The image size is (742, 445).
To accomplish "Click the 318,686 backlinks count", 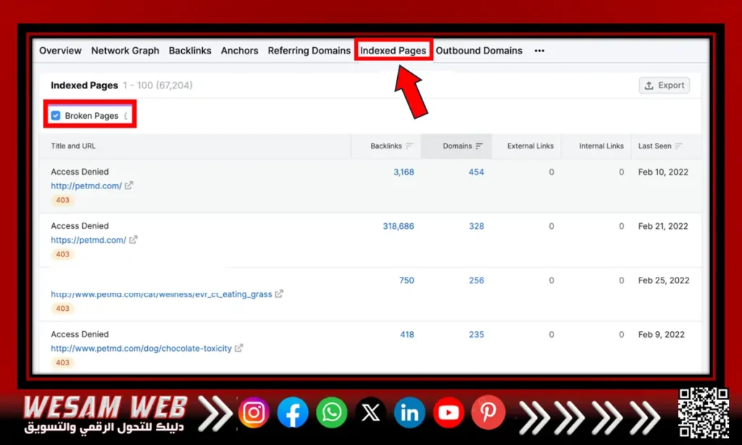I will coord(398,226).
